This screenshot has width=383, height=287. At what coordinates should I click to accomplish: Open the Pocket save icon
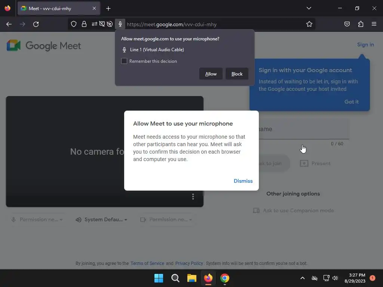click(x=347, y=24)
